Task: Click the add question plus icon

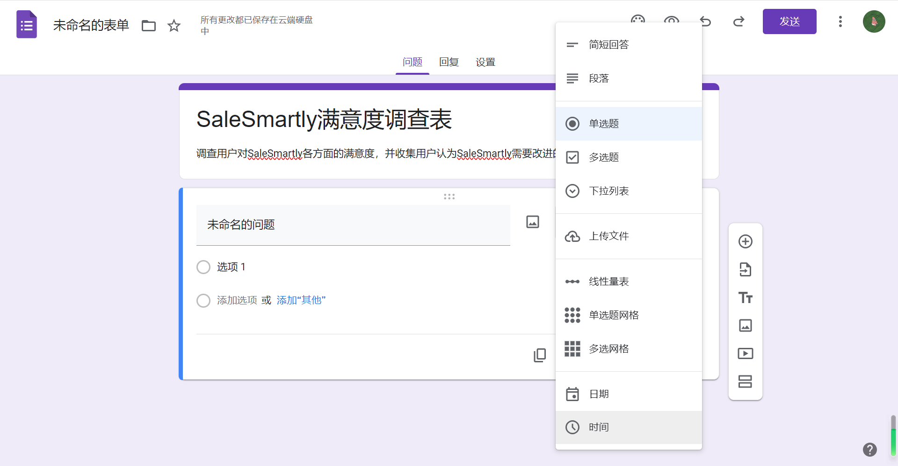Action: point(745,241)
